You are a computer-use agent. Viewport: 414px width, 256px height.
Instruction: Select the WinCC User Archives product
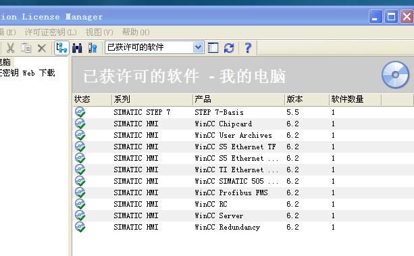(233, 135)
